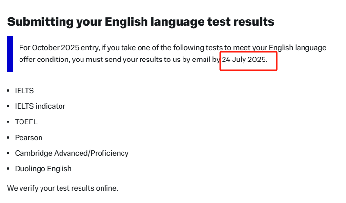The image size is (346, 203).
Task: Click the bullet before IELTS indicator
Action: click(x=8, y=106)
